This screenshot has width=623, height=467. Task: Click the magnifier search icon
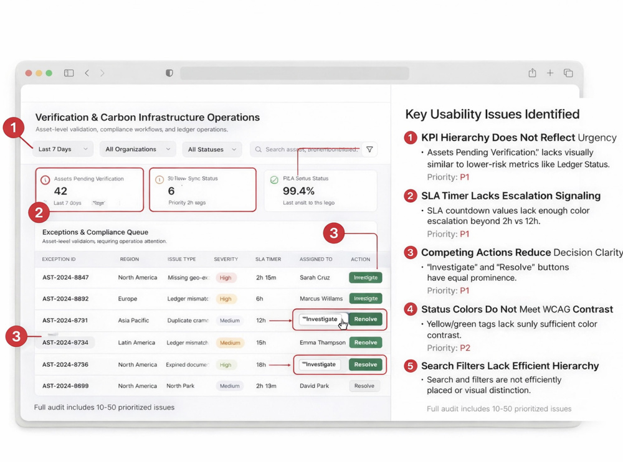coord(259,149)
